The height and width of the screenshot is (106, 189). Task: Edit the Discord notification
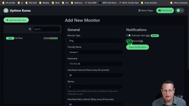[141, 41]
